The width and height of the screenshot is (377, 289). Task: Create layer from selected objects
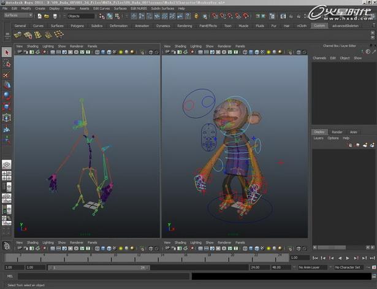tap(373, 145)
